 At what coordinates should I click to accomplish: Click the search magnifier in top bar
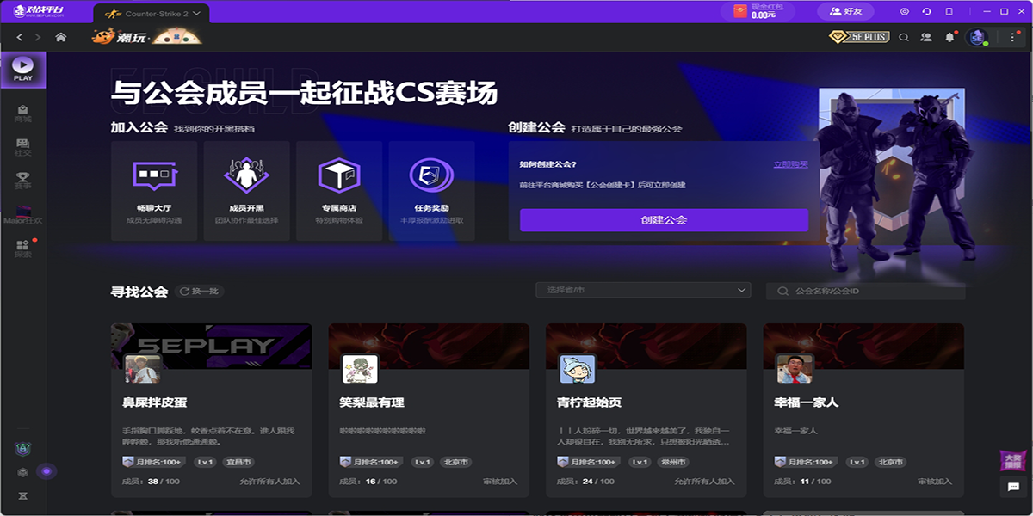[904, 37]
